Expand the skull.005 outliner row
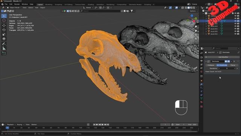Viewport: 241px width, 136px height. tap(206, 31)
